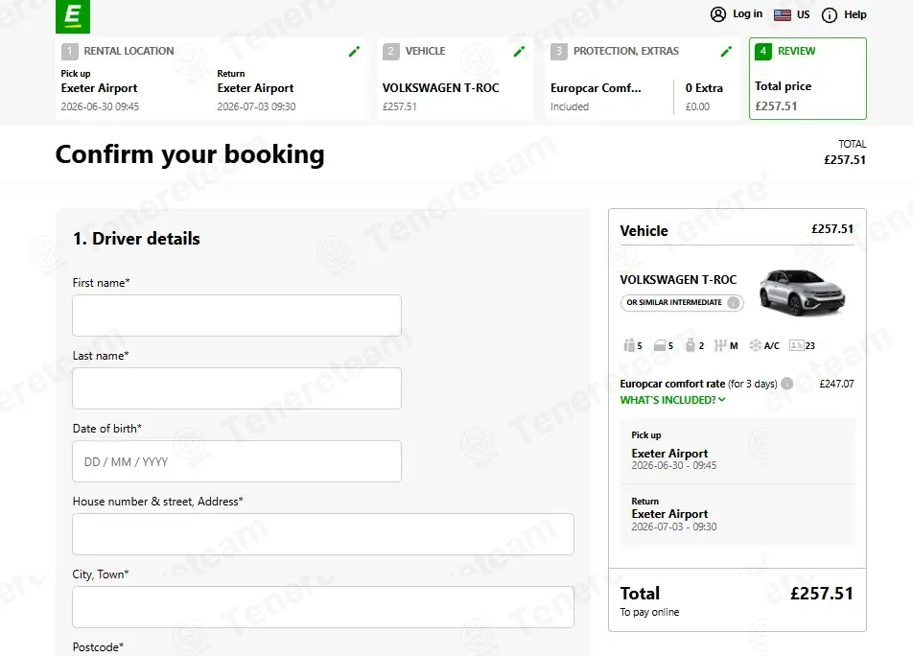Click the info icon beside Or Similar Intermediate
The image size is (913, 656).
(734, 303)
